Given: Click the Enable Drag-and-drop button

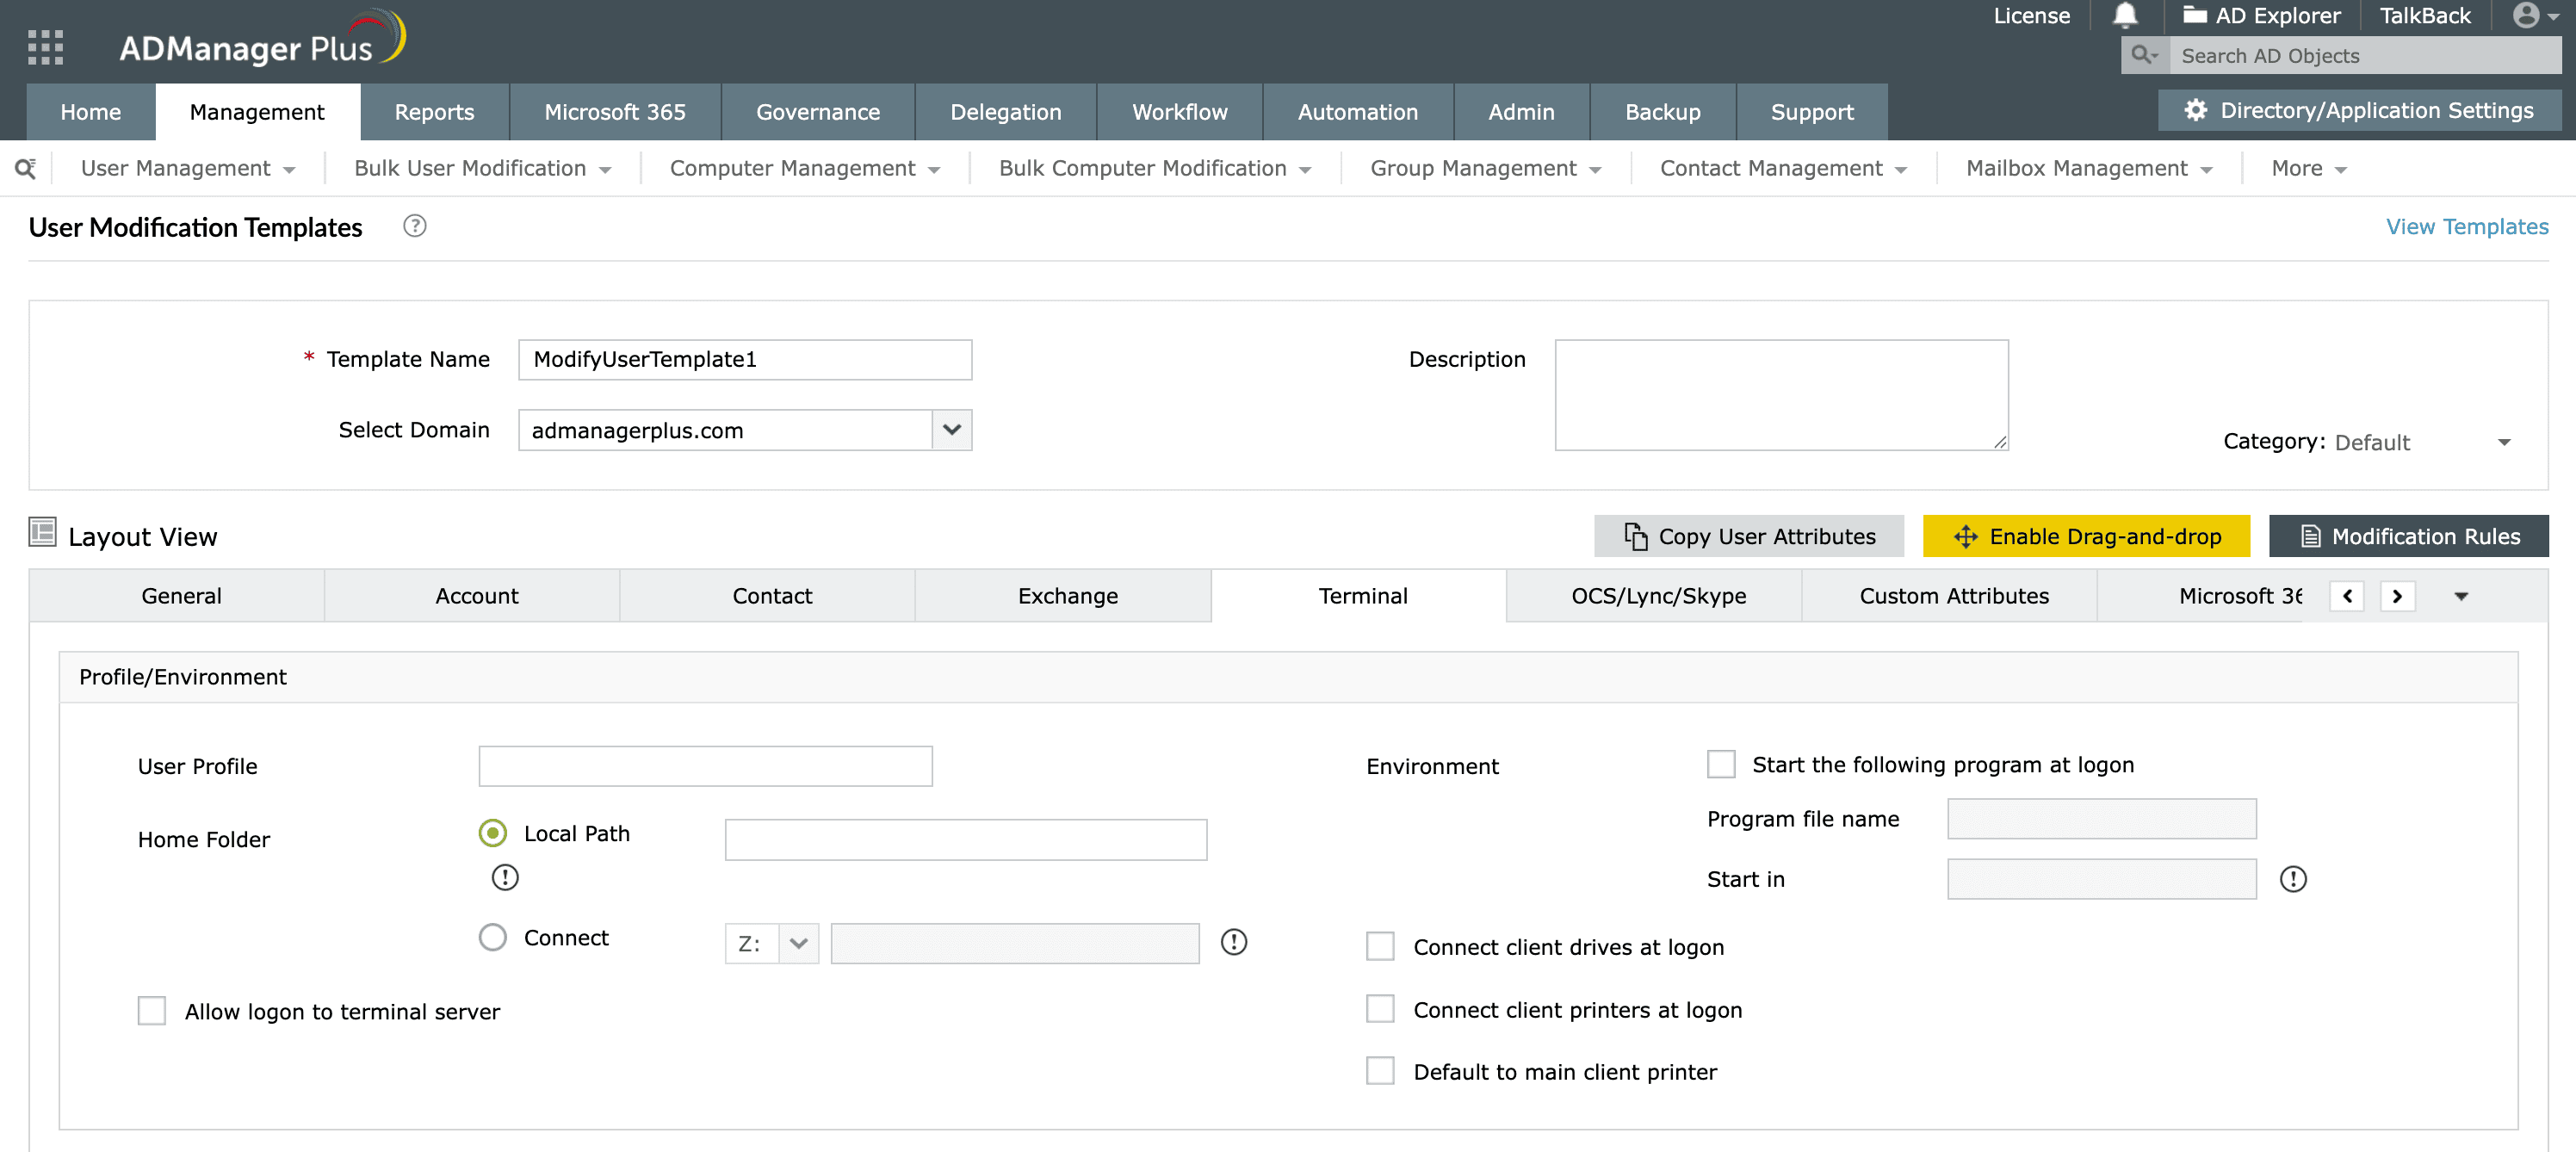Looking at the screenshot, I should [2086, 536].
